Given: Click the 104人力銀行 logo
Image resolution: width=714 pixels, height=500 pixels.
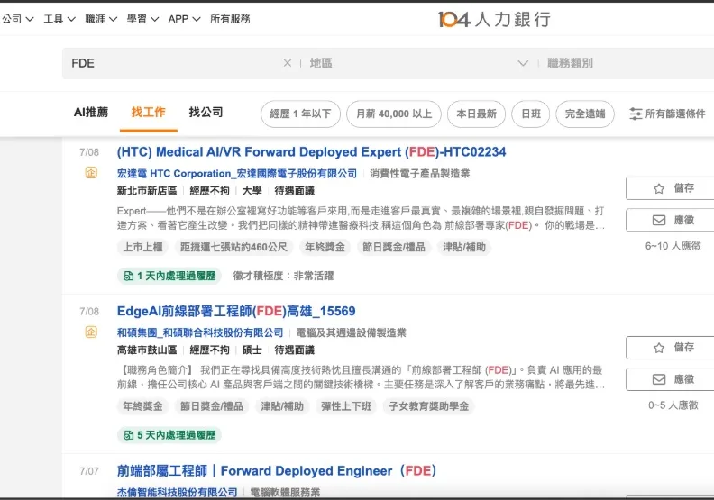Looking at the screenshot, I should click(494, 19).
